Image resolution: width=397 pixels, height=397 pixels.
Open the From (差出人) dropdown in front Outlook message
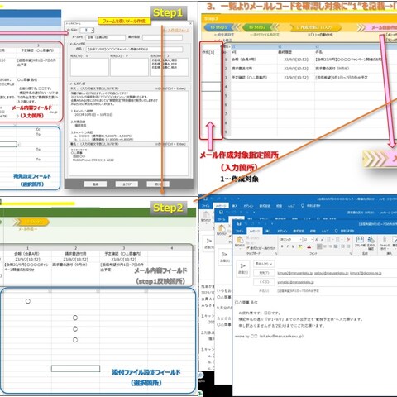pyautogui.click(x=264, y=264)
